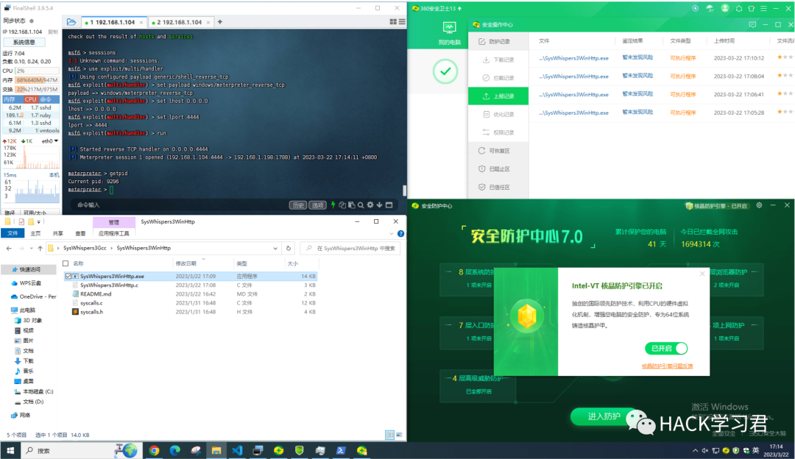Refresh the Explorer folder view
This screenshot has height=459, width=795.
pos(289,248)
